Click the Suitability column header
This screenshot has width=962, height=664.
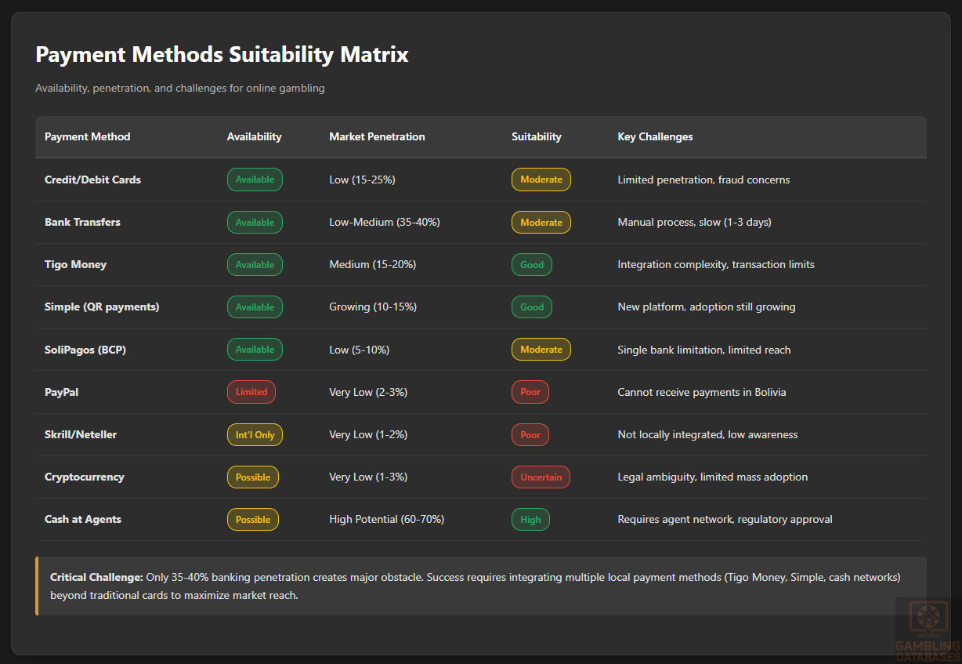(x=536, y=136)
